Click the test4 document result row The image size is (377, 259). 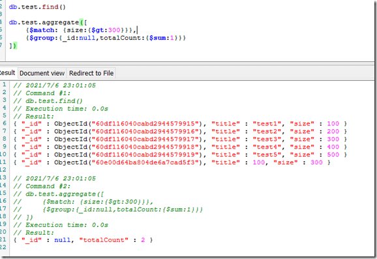[x=180, y=147]
